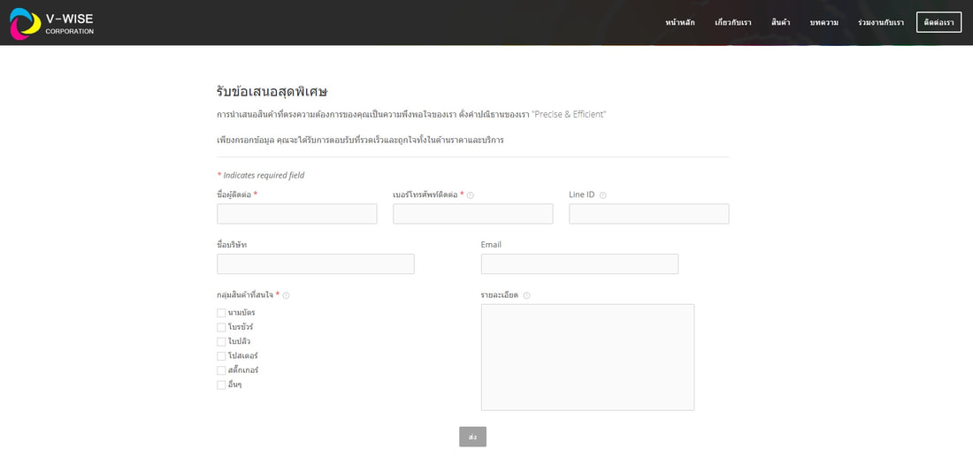Open the ร่วมงานกับเรา menu item
This screenshot has height=457, width=973.
(880, 22)
